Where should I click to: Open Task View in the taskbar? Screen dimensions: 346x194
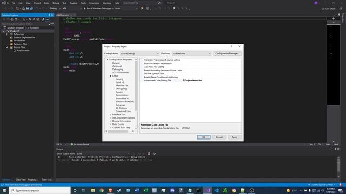(84, 190)
